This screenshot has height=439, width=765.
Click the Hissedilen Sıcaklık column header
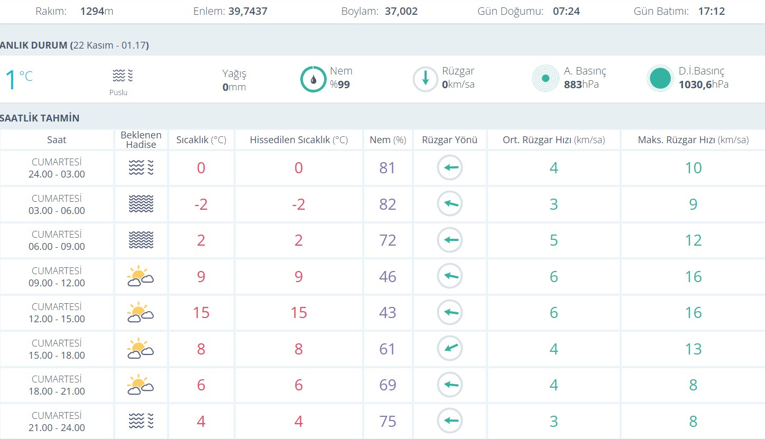299,140
